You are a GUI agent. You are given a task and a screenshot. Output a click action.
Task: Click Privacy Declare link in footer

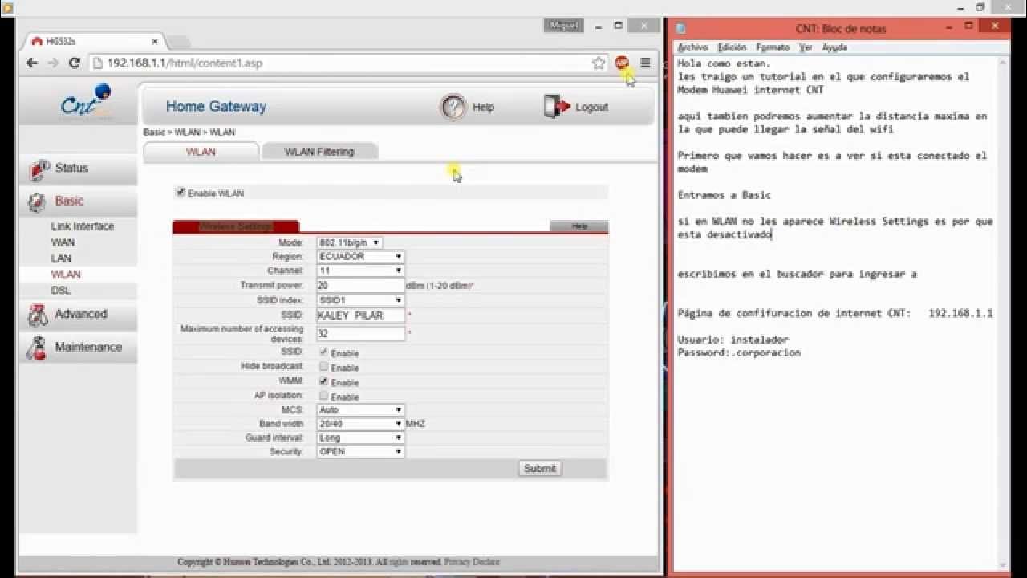pos(472,562)
